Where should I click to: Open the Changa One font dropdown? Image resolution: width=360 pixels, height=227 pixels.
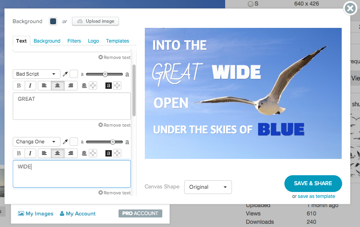coord(37,142)
